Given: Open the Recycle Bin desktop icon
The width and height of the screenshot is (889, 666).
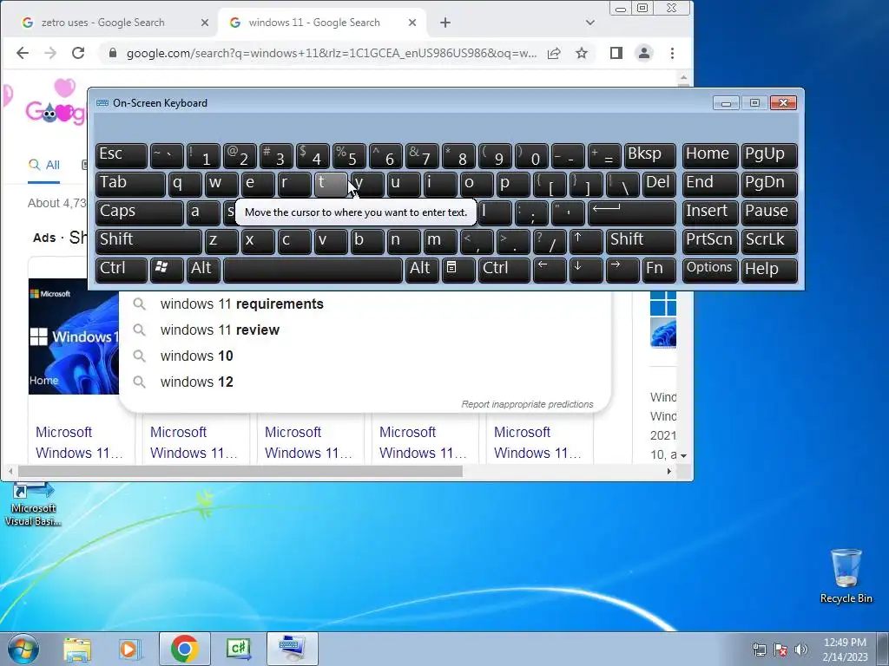Looking at the screenshot, I should point(846,576).
